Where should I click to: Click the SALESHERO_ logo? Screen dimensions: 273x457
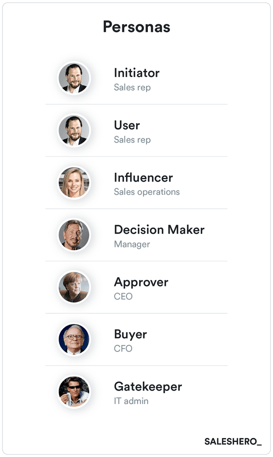[233, 442]
